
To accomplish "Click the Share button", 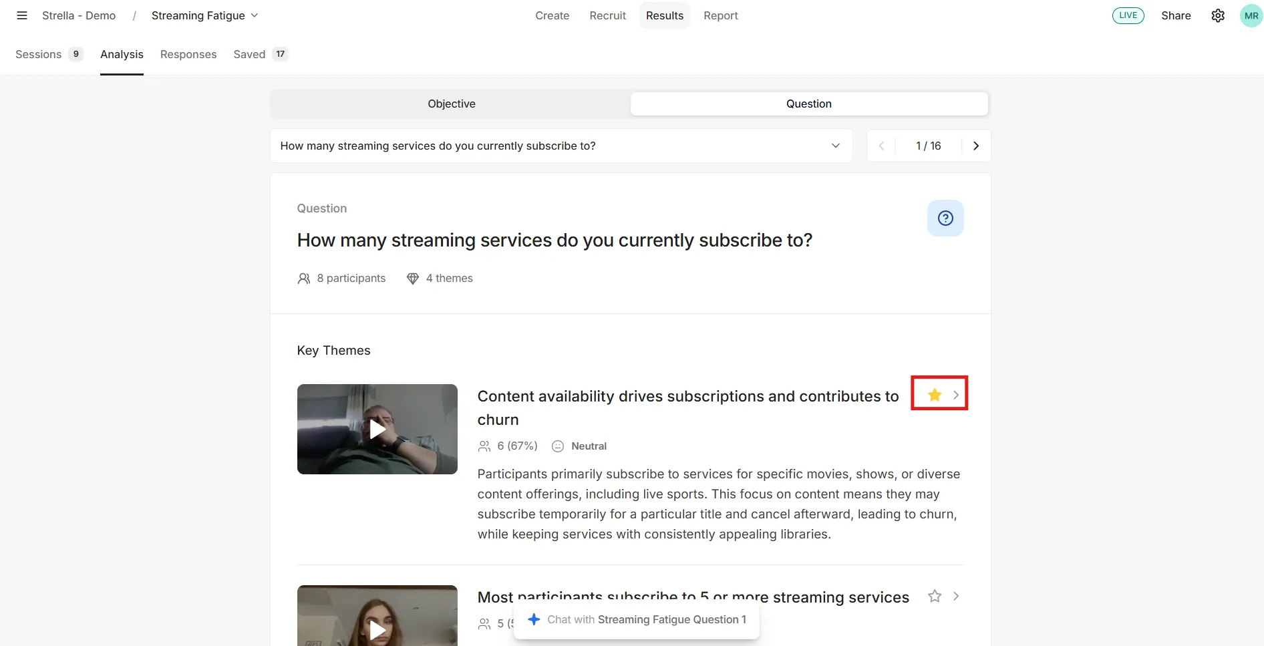I will pos(1176,15).
